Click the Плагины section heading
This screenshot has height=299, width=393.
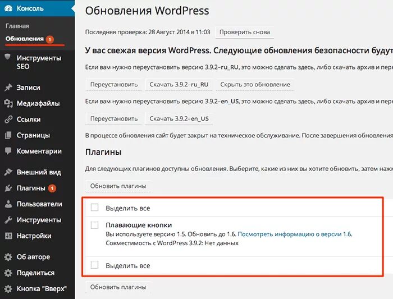pos(103,152)
